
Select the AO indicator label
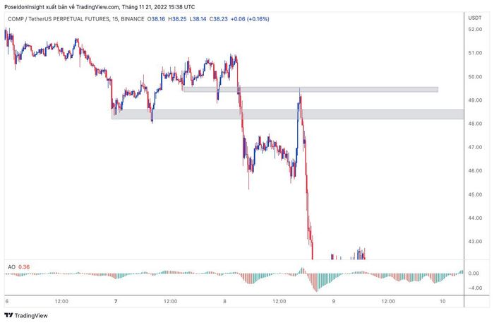(12, 266)
